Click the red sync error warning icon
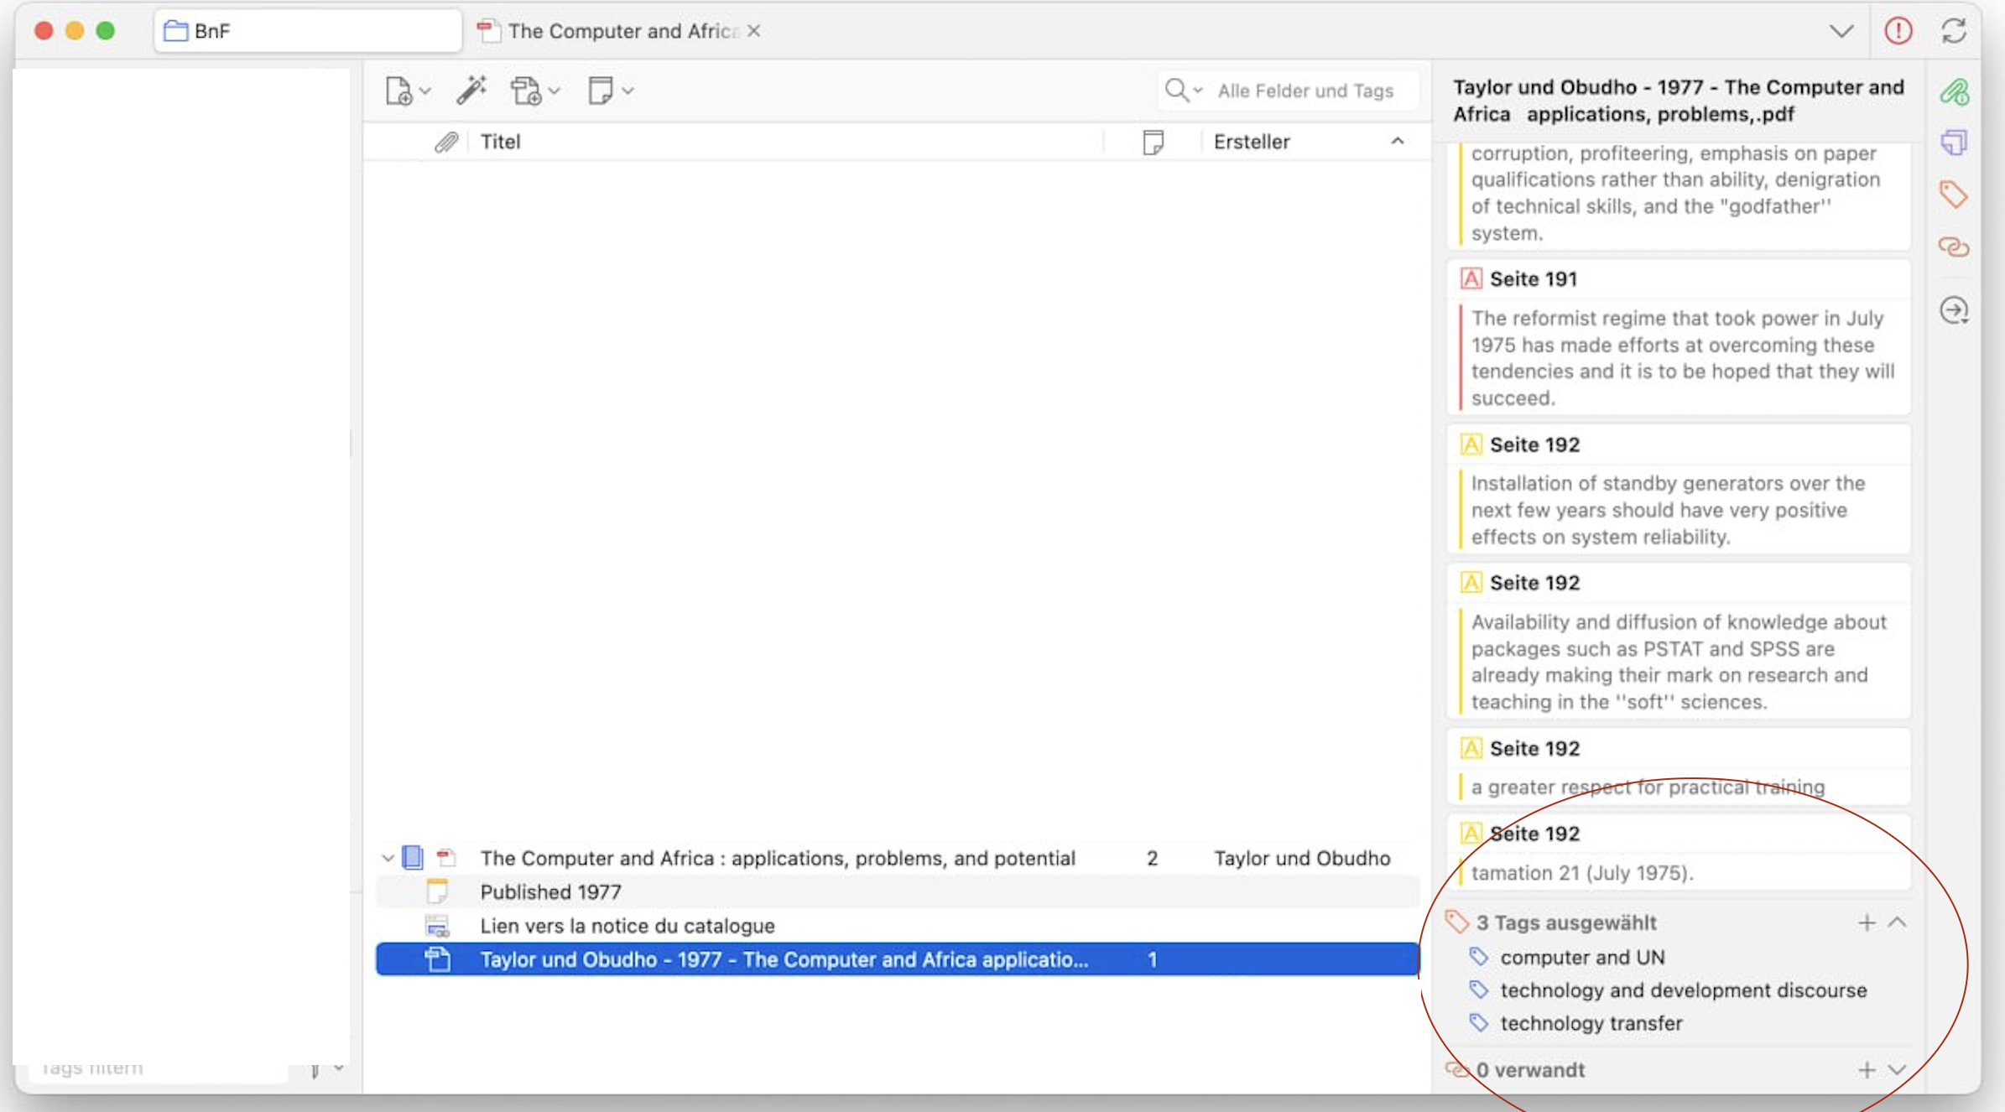This screenshot has width=2005, height=1112. tap(1898, 32)
